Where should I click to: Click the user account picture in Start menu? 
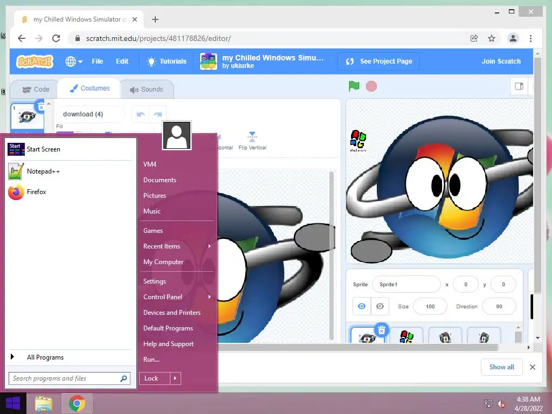pos(177,135)
